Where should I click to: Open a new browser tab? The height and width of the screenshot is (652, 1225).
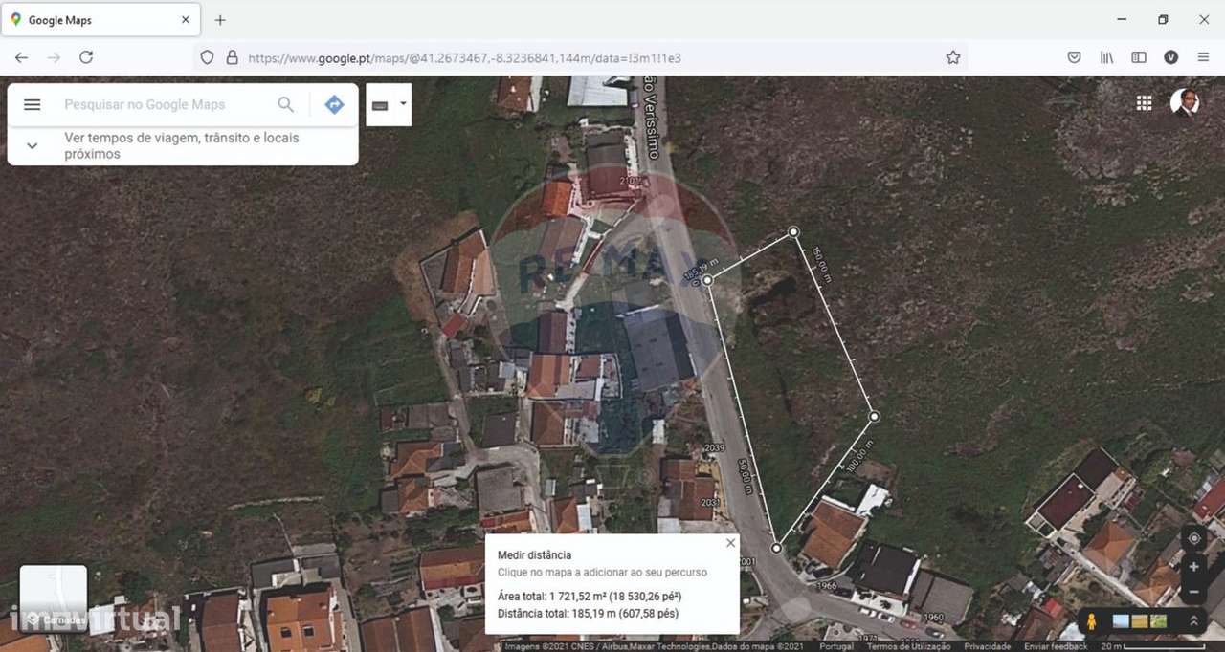tap(220, 20)
